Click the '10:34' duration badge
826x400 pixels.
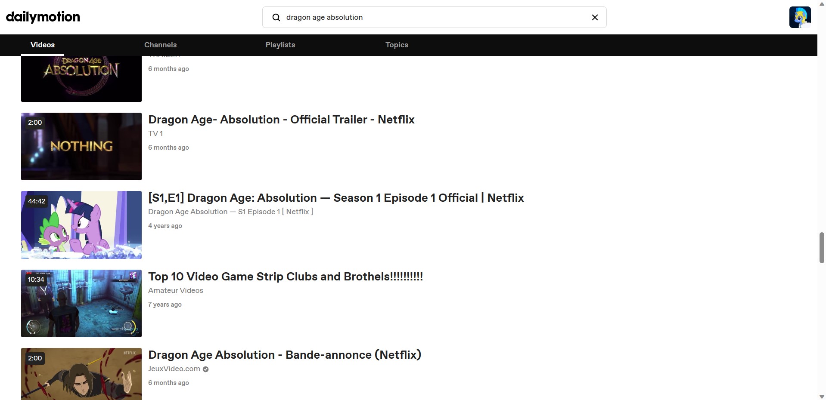click(36, 280)
